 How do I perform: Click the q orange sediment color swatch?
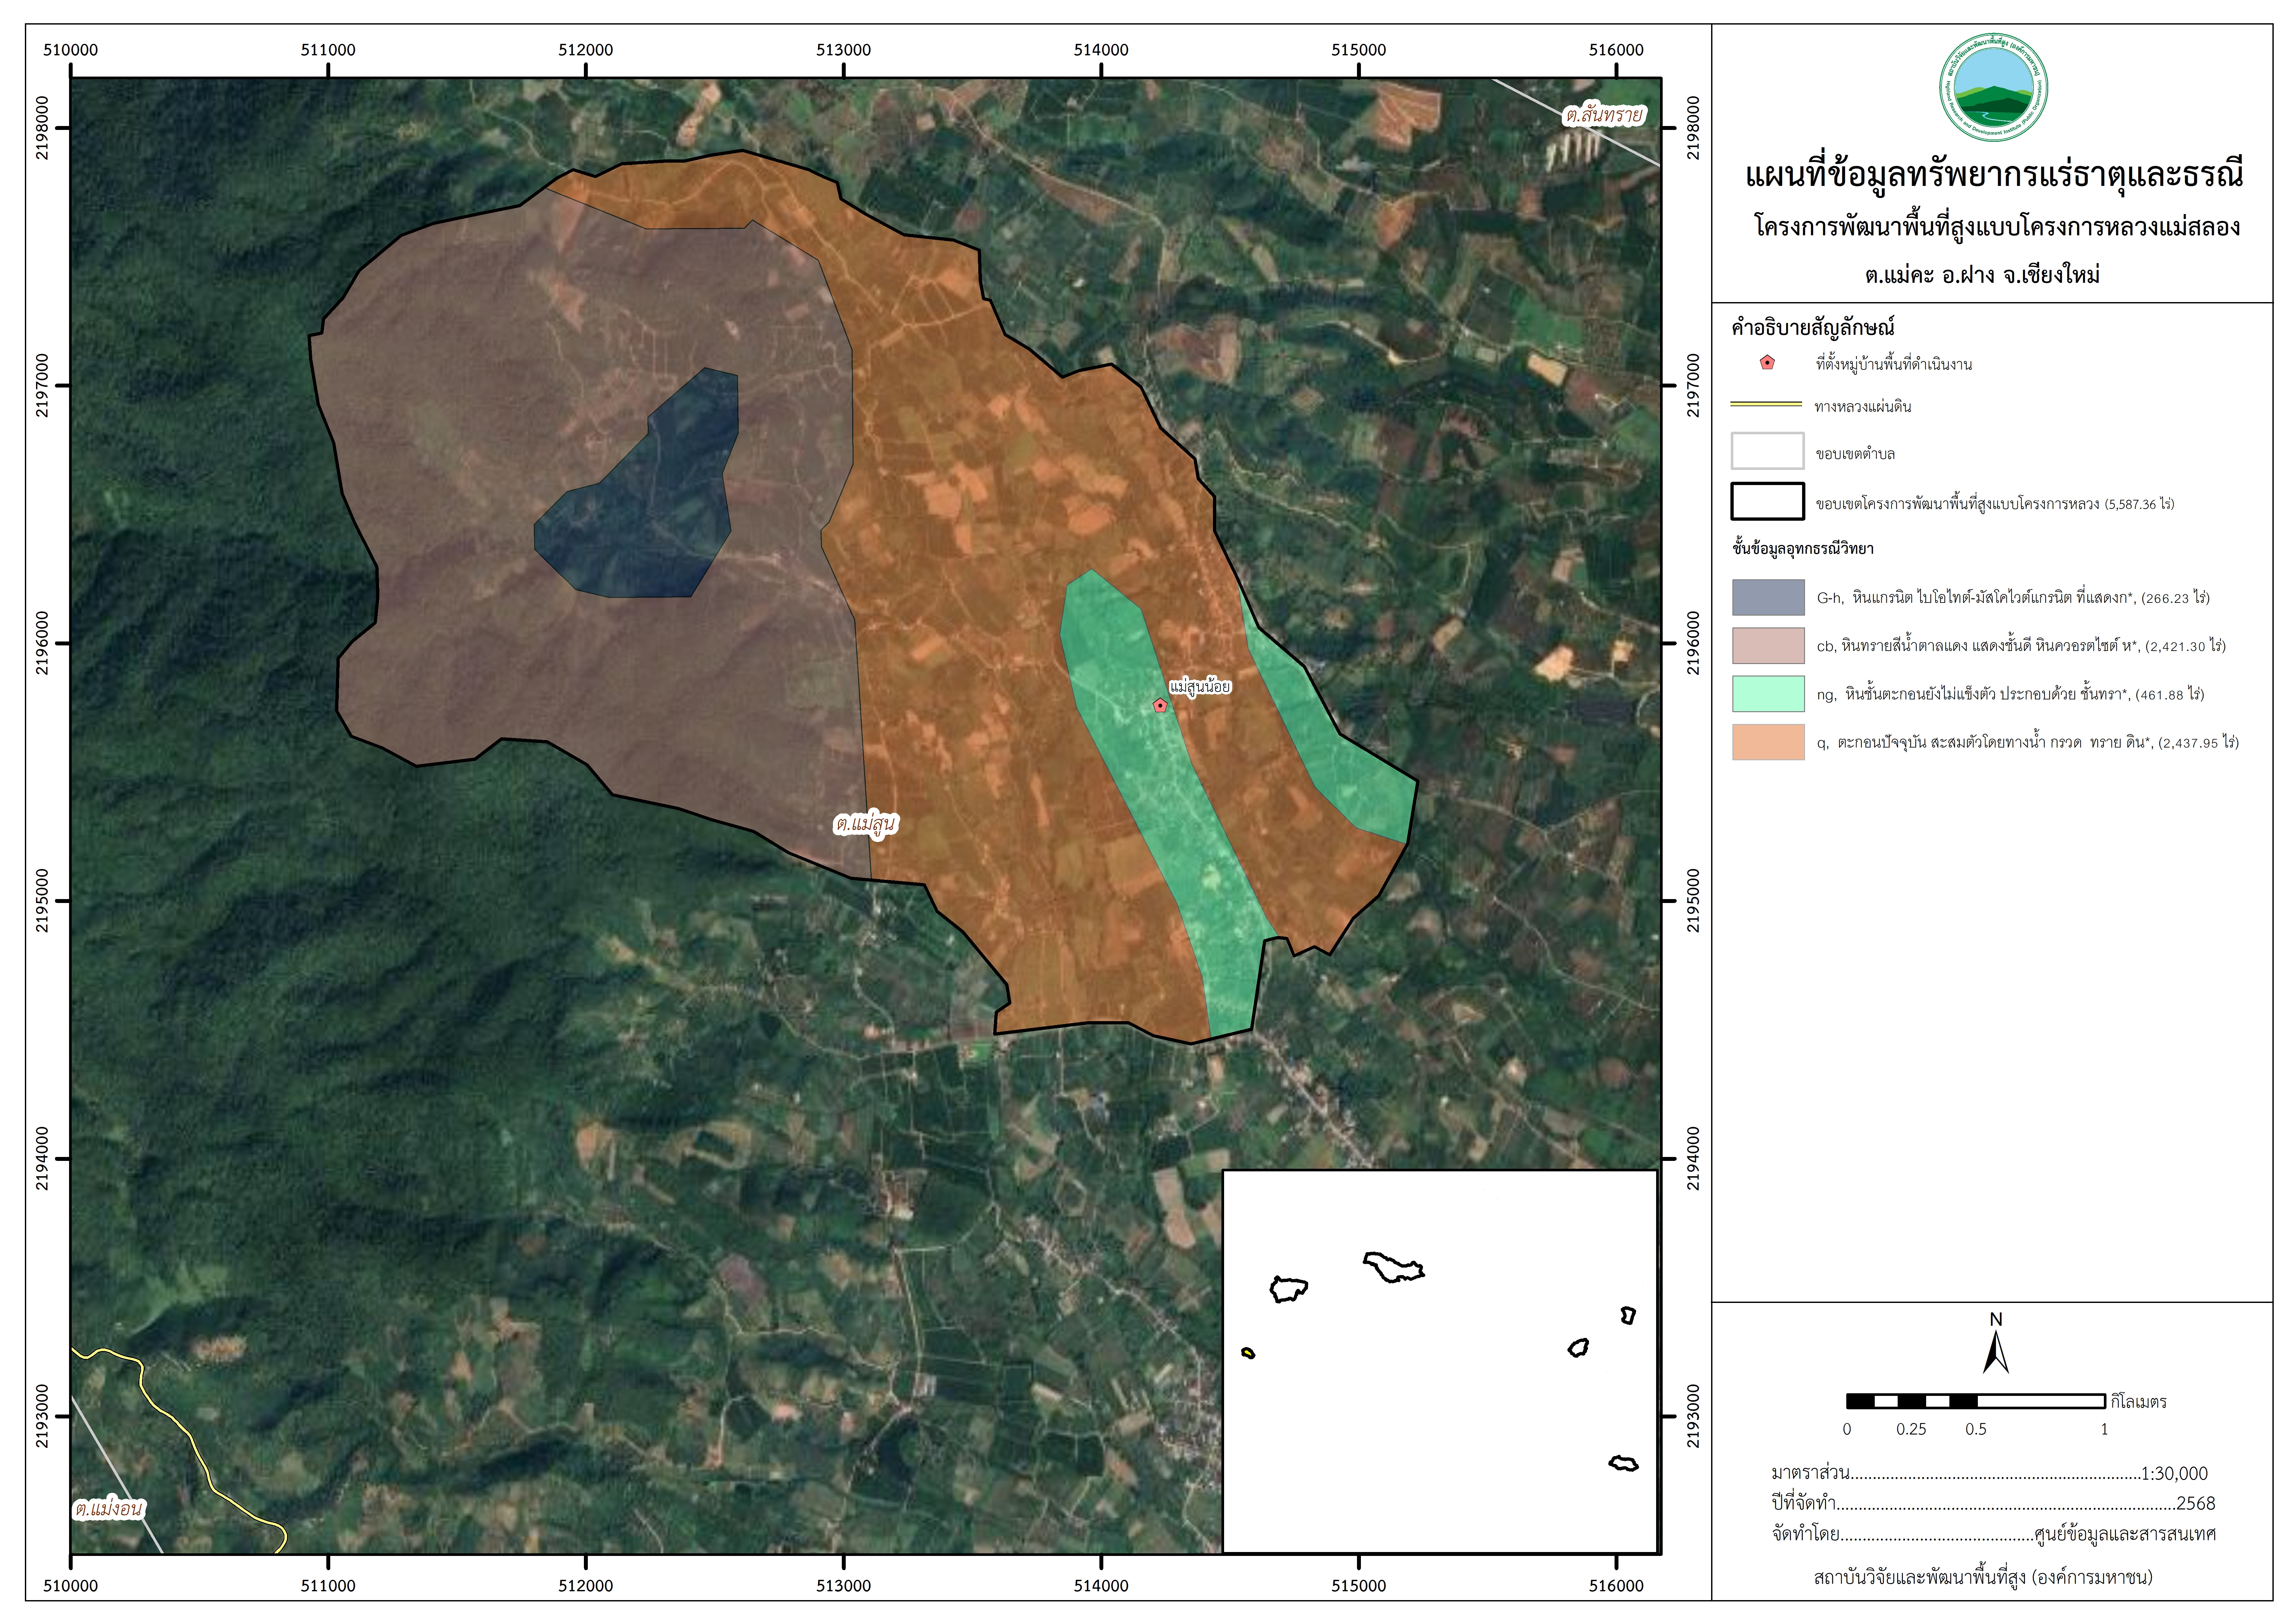[x=1768, y=742]
